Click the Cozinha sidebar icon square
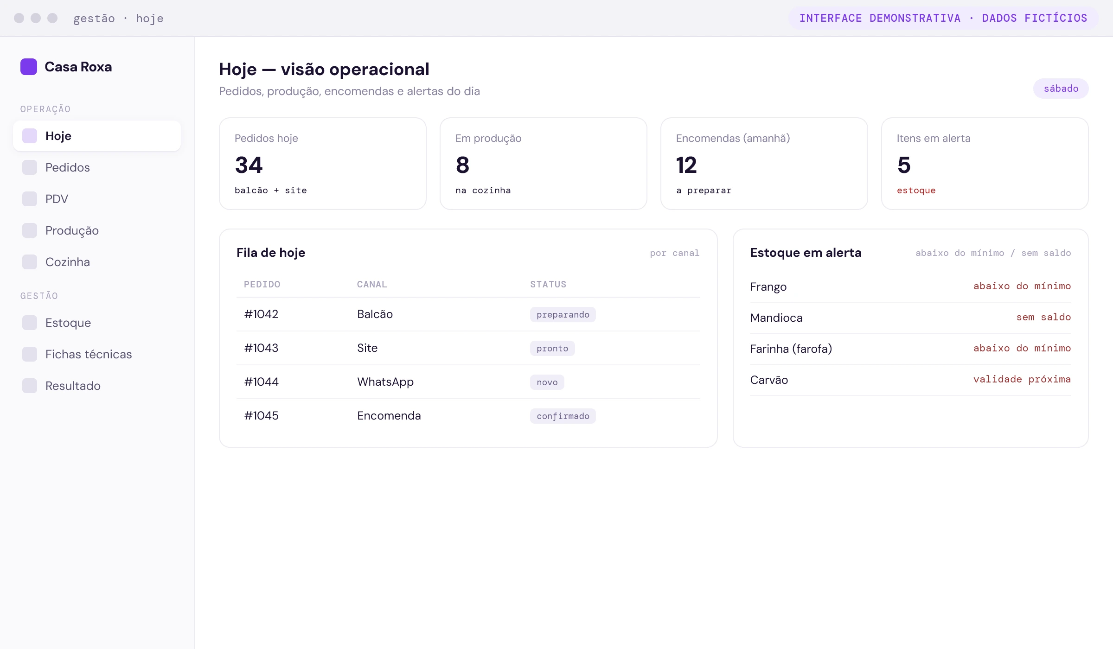Screen dimensions: 1113x649 30,262
